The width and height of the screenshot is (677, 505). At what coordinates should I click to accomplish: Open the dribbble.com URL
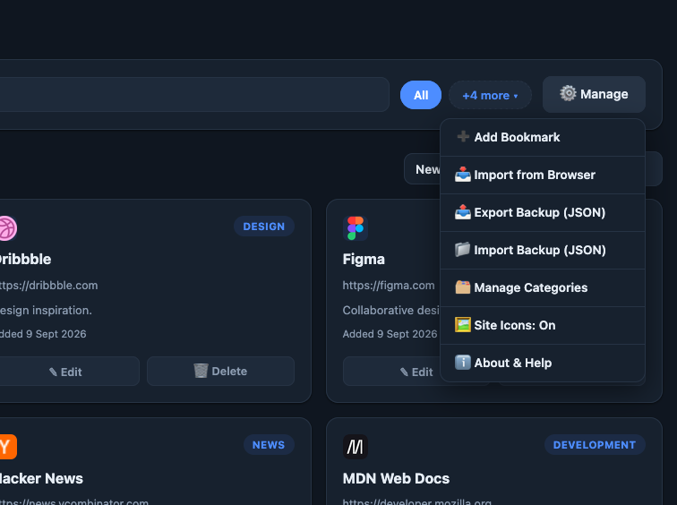[x=48, y=286]
